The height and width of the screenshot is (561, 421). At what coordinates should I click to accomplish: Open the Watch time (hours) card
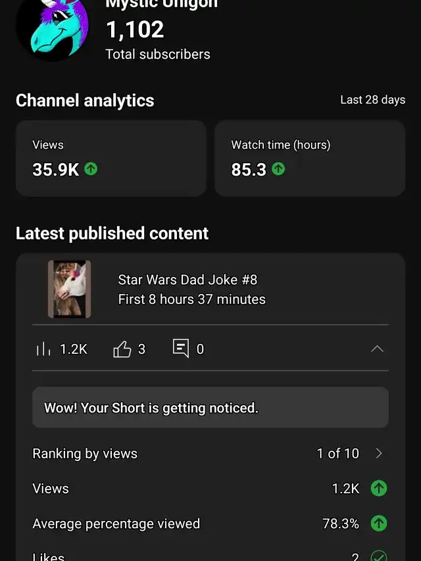tap(309, 158)
